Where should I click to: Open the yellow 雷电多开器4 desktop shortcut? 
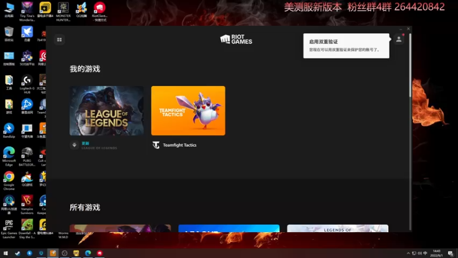(x=45, y=9)
